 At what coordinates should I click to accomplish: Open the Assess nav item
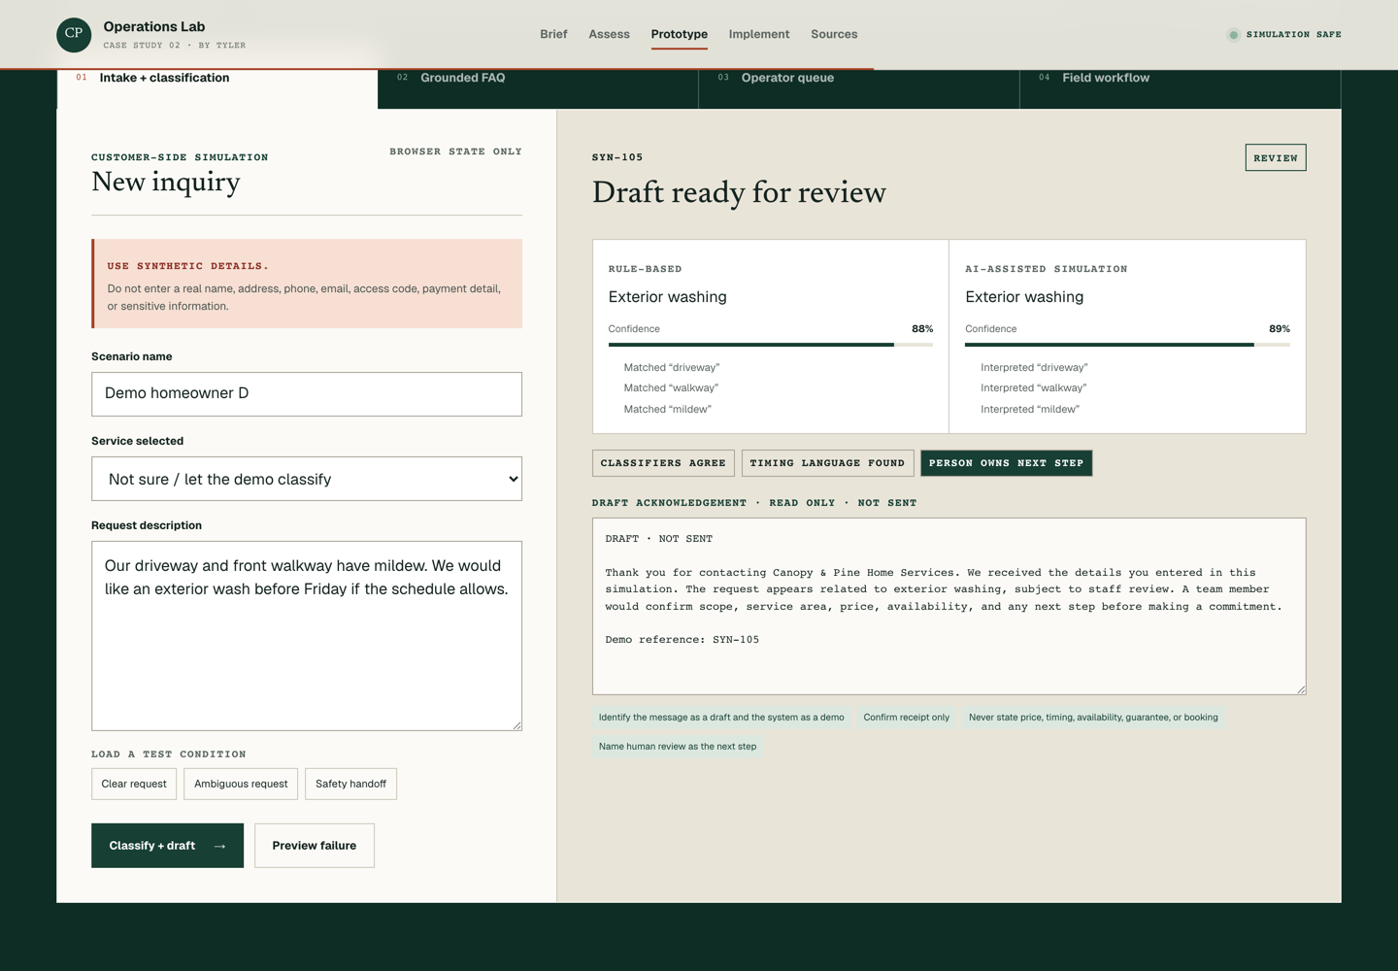(x=609, y=34)
